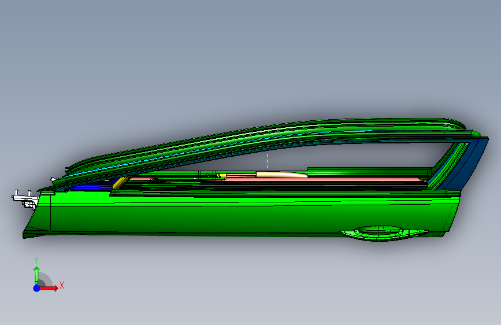Click the yellow dashed vertical line

[x=267, y=161]
